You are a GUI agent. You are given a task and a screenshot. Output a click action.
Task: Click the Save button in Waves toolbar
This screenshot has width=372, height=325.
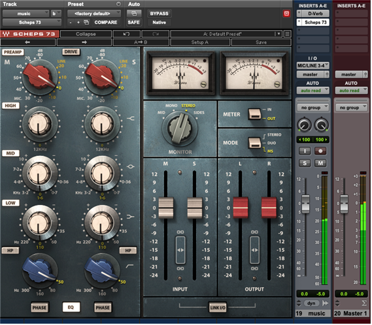[x=262, y=42]
